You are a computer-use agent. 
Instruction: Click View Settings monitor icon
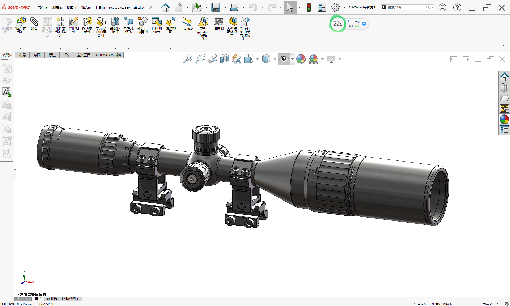coord(331,59)
